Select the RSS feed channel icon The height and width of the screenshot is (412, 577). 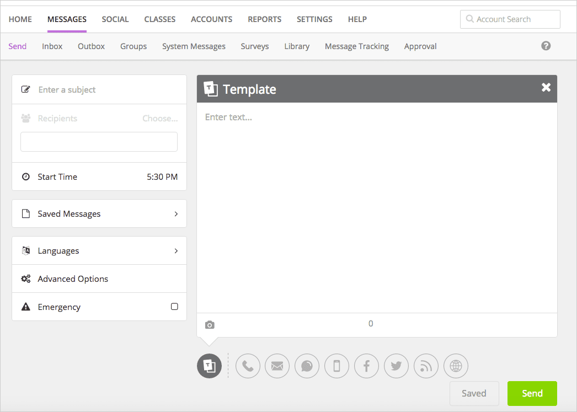[426, 366]
